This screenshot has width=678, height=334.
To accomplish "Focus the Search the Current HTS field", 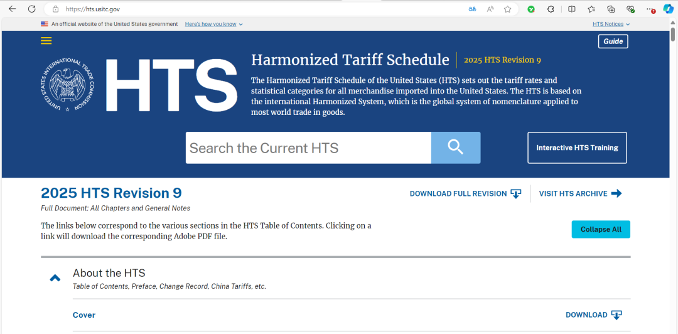I will pos(308,148).
